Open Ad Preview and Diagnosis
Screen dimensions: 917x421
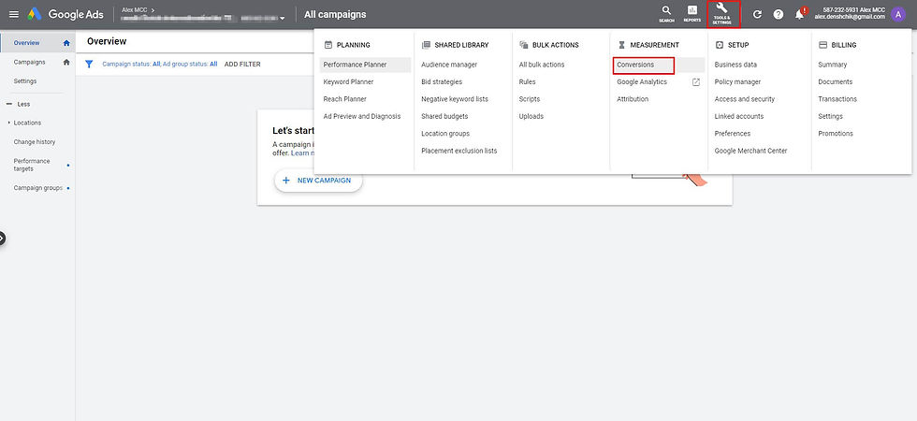362,116
